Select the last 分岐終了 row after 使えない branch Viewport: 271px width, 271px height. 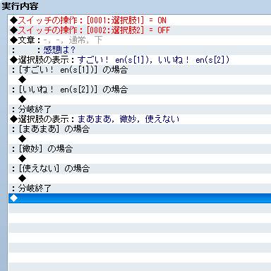[140, 188]
